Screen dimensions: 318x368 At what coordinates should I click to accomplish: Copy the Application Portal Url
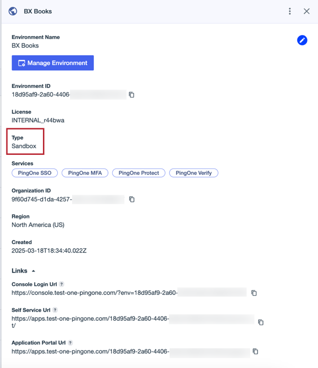pyautogui.click(x=255, y=352)
